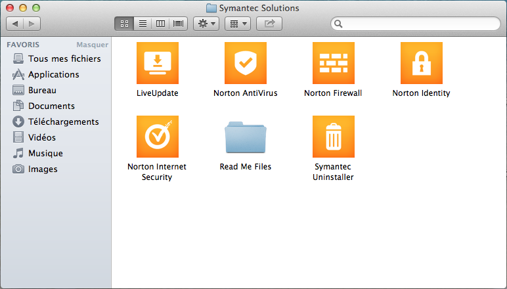Viewport: 507px width, 289px height.
Task: Click the LiveUpdate file name label
Action: (157, 93)
